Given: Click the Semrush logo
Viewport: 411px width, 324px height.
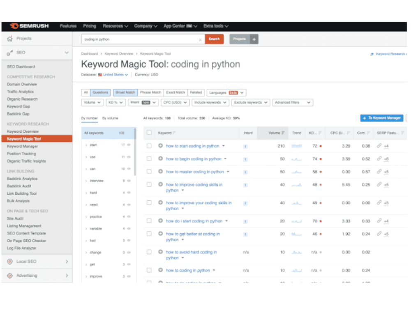Looking at the screenshot, I should [29, 26].
